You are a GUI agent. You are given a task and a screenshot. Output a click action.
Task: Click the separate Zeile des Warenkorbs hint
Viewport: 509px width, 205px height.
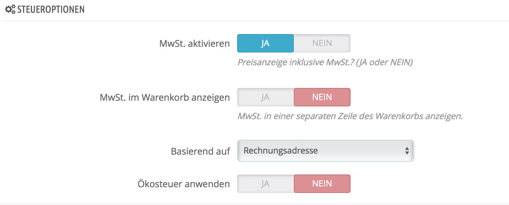350,116
